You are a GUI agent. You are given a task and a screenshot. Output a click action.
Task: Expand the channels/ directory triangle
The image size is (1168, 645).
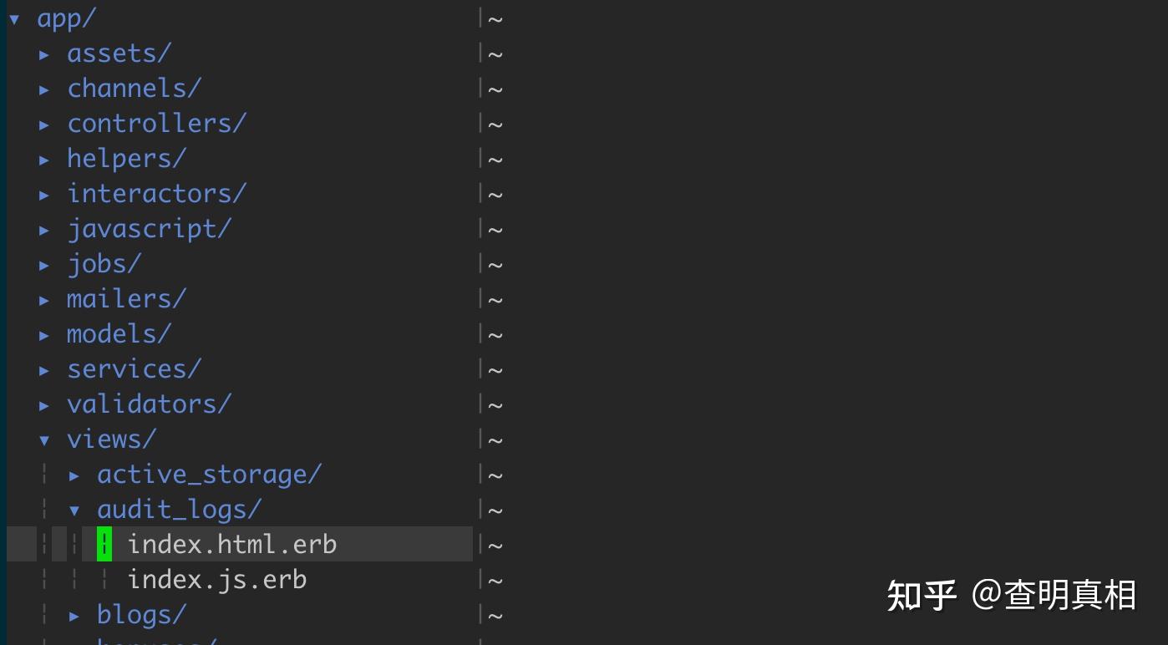(44, 89)
